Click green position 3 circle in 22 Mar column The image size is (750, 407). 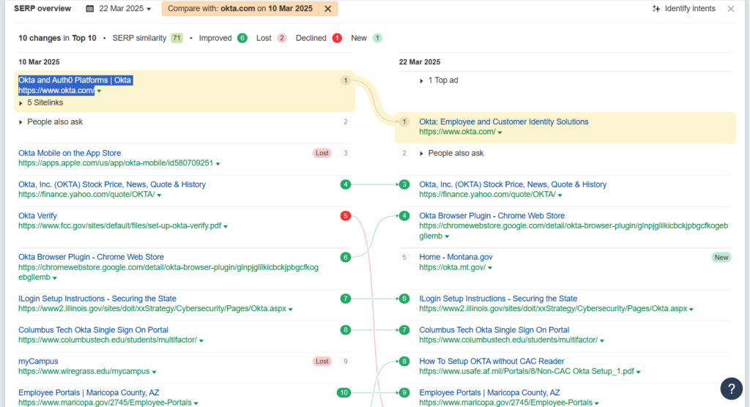(404, 184)
